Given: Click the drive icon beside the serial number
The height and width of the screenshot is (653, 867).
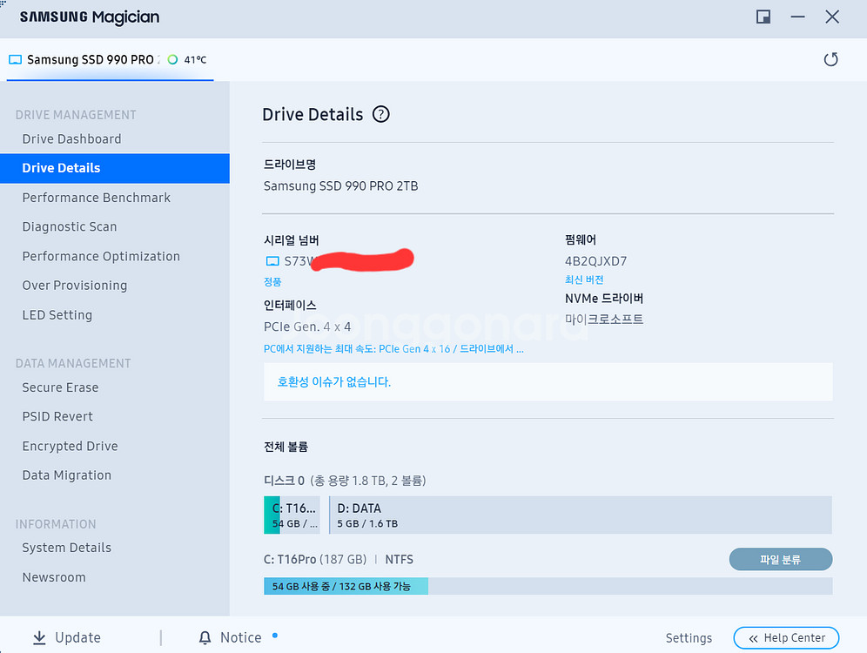Looking at the screenshot, I should pyautogui.click(x=272, y=261).
